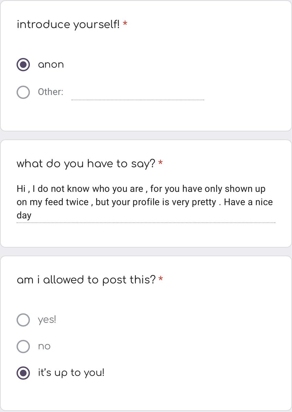Viewport: 292px width, 412px height.
Task: Focus the message answer text field
Action: click(146, 203)
